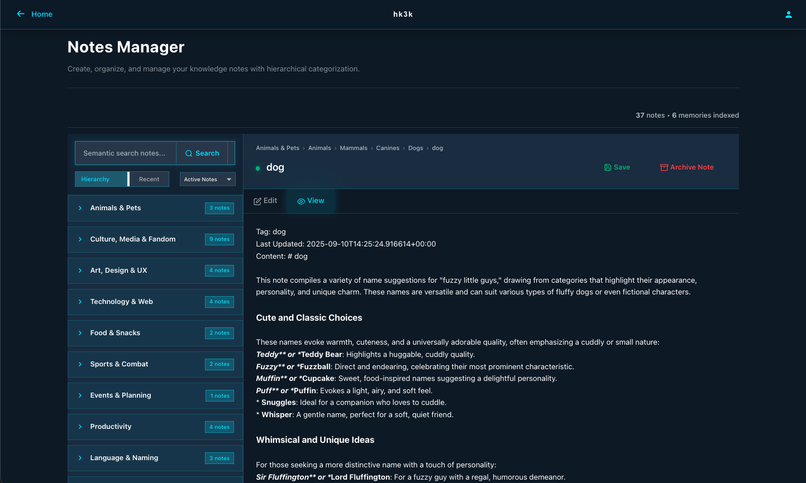This screenshot has height=483, width=806.
Task: Click the back arrow icon beside Home
Action: tap(21, 14)
